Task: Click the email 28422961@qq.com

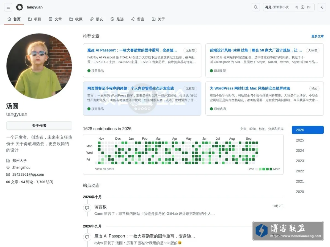Action: point(28,175)
